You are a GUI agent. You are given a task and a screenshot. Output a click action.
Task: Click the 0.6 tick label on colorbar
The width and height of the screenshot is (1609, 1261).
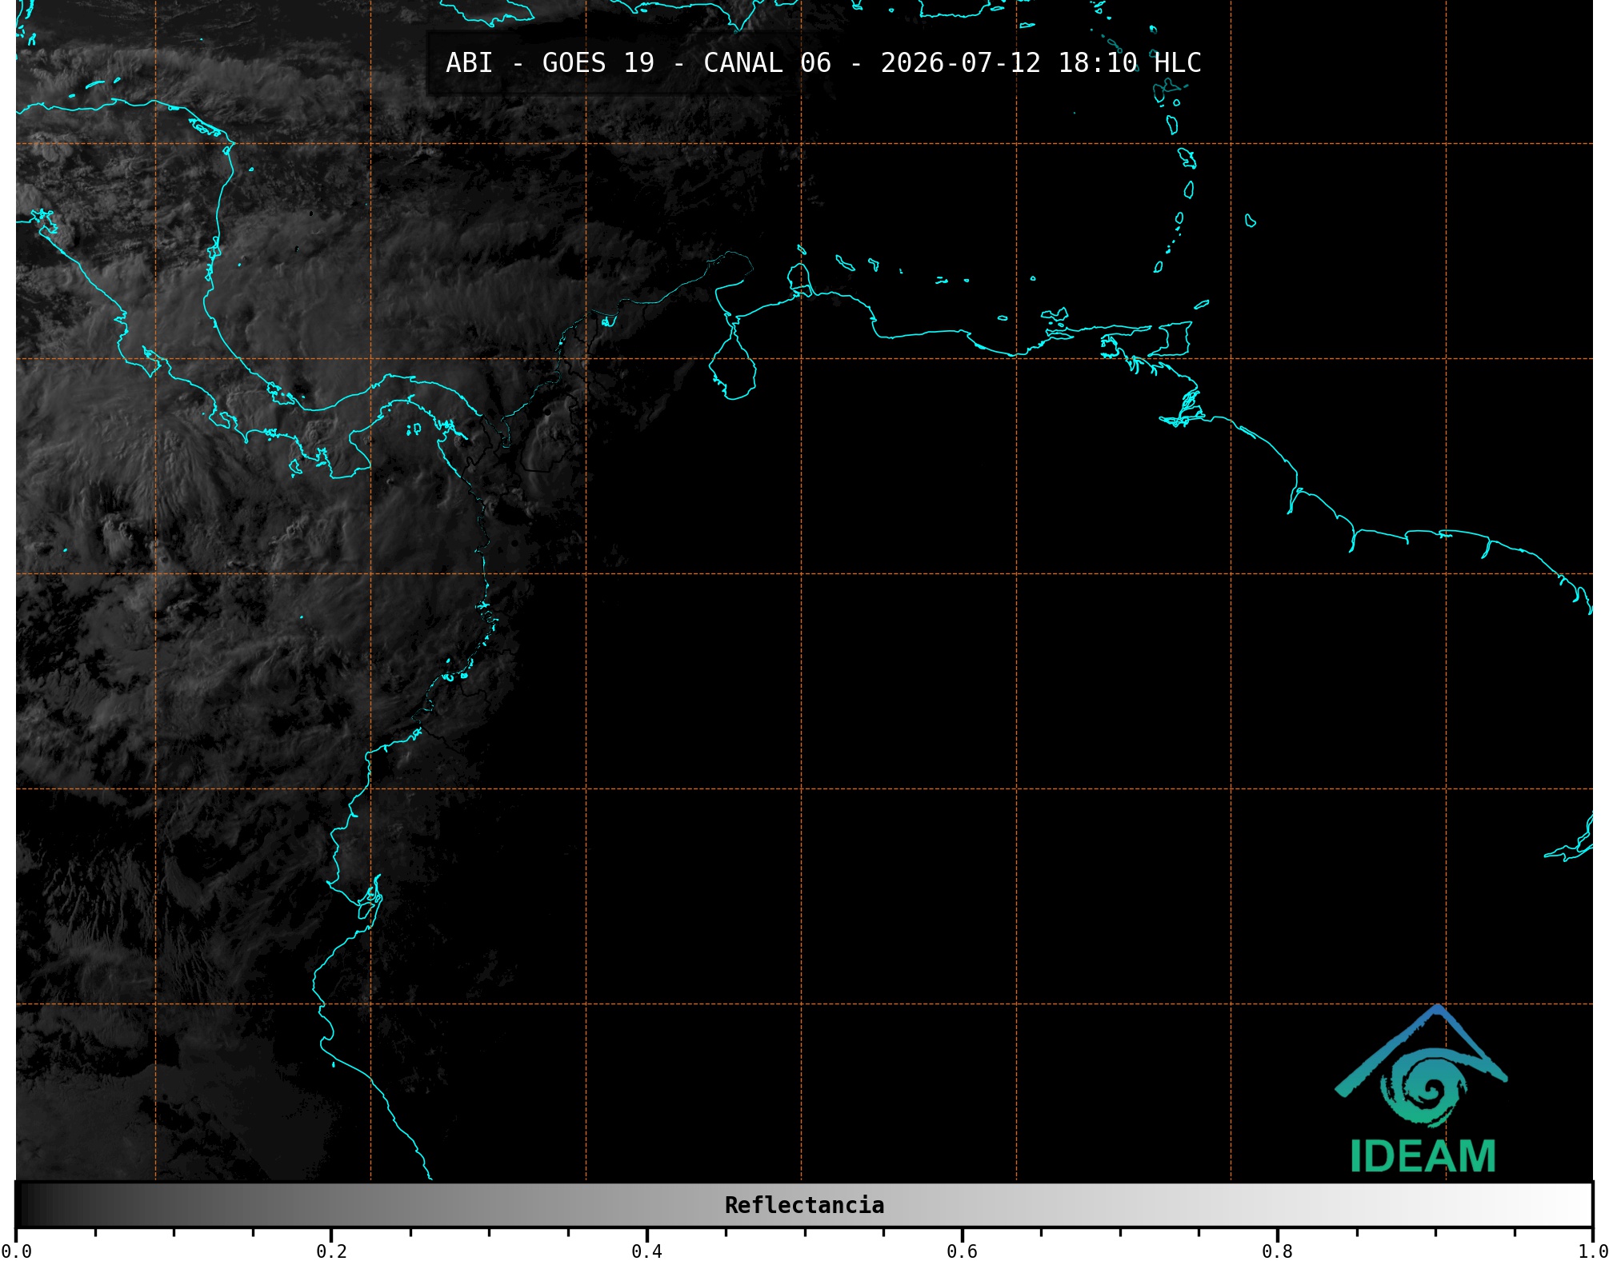(x=962, y=1251)
